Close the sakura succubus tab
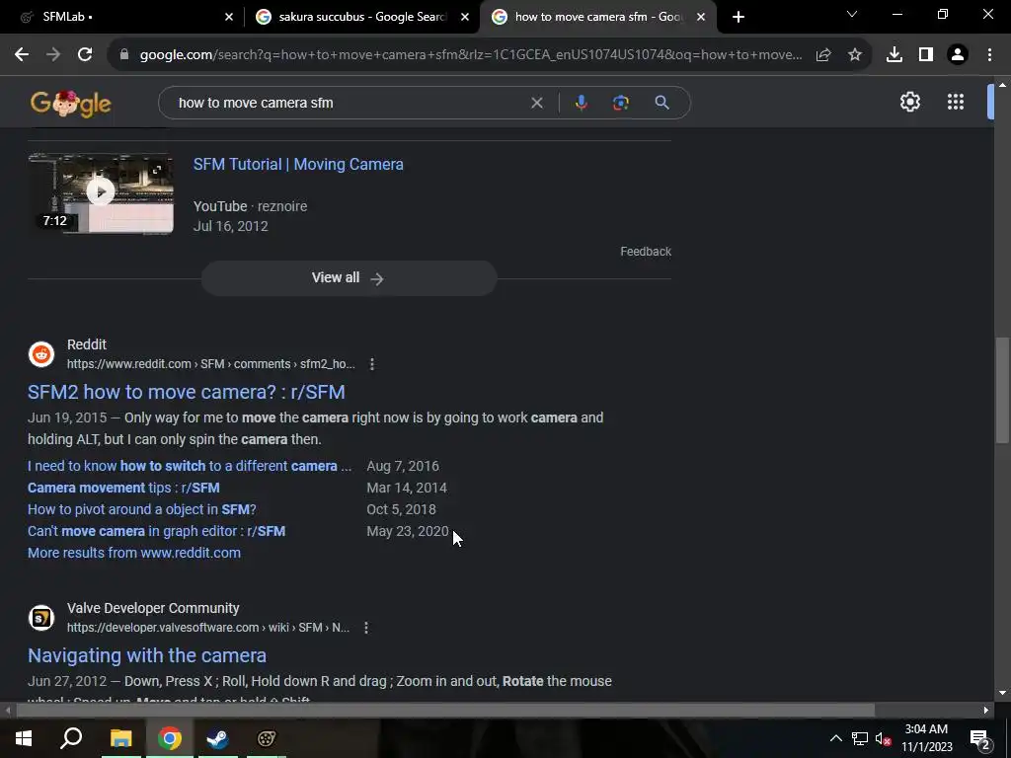 (465, 17)
